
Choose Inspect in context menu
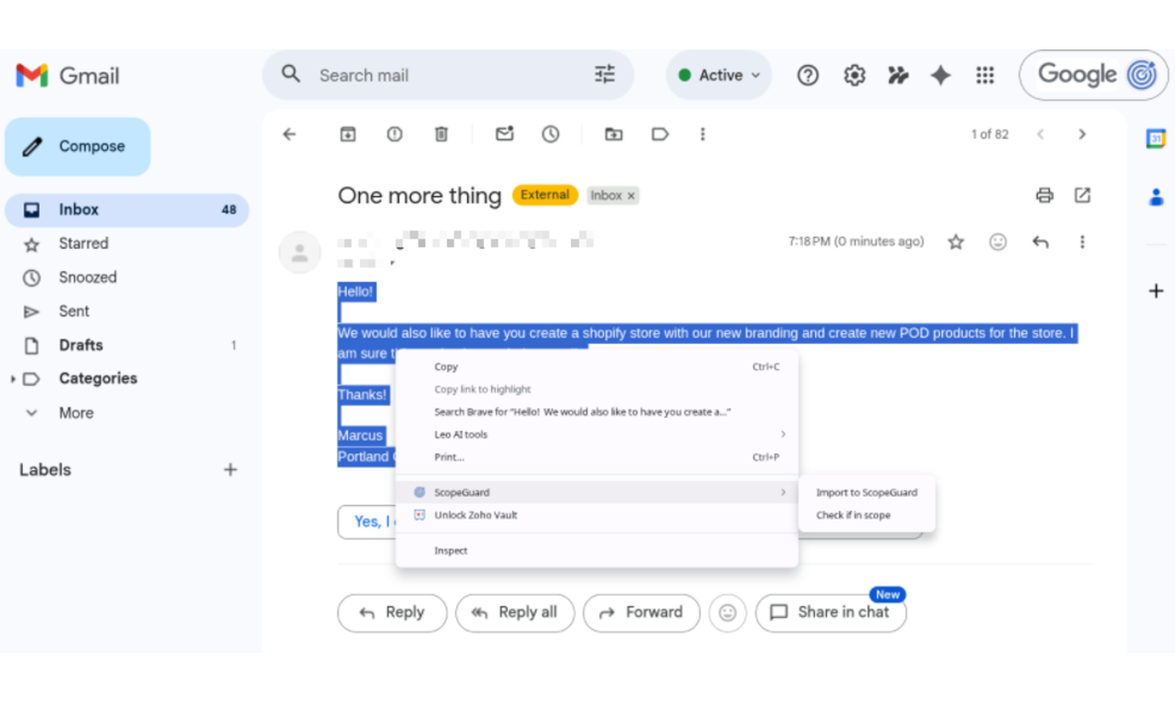point(597,550)
